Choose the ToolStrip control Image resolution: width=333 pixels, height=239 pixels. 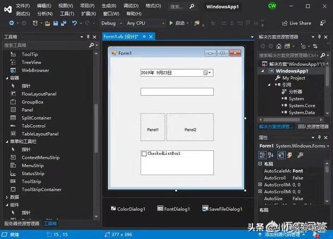[x=31, y=181]
